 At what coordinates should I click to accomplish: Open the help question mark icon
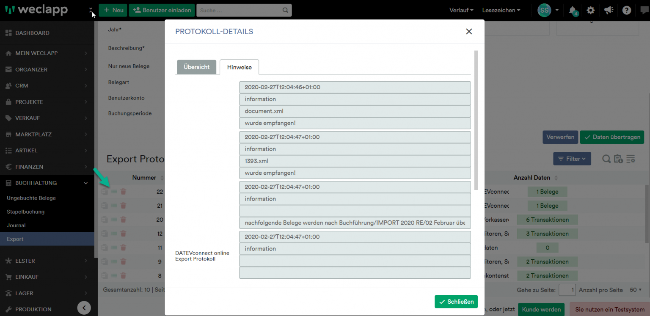626,10
